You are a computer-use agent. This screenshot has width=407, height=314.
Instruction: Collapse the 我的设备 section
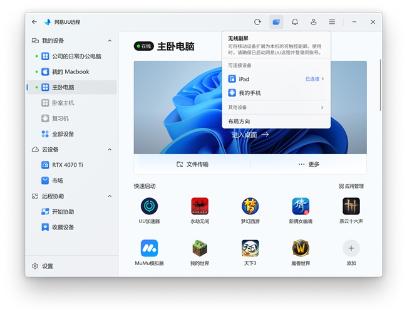[110, 41]
